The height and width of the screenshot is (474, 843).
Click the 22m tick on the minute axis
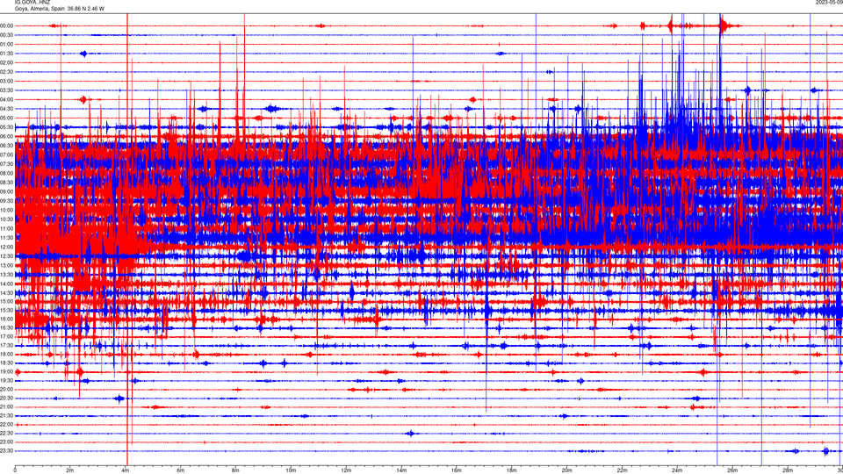tap(622, 470)
